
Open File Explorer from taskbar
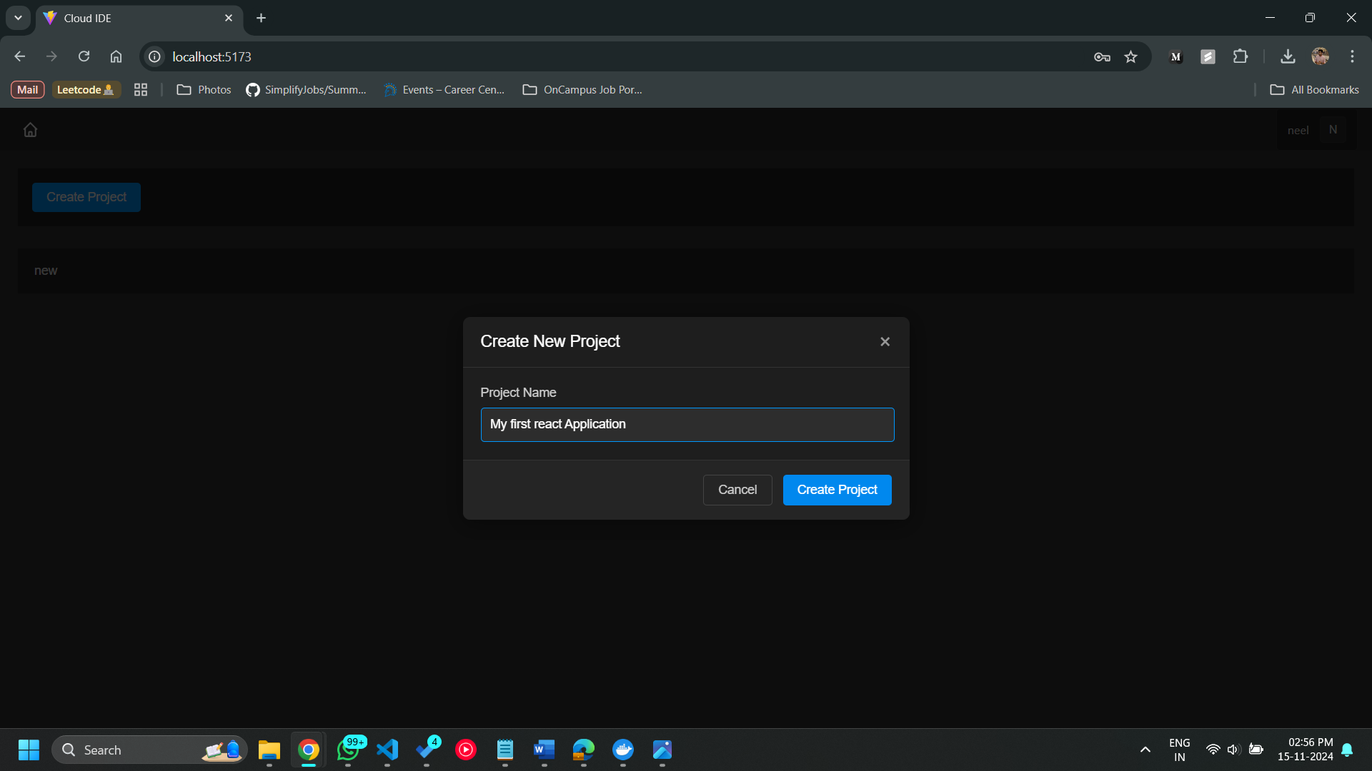click(269, 750)
